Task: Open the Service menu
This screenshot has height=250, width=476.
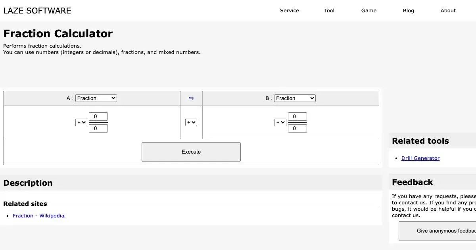Action: click(x=290, y=11)
